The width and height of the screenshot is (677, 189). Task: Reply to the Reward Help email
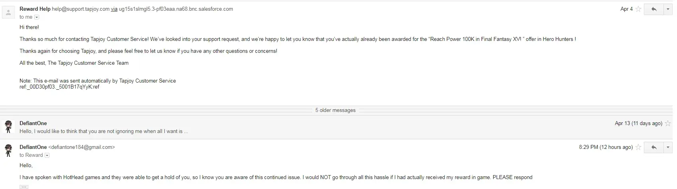[x=653, y=9]
